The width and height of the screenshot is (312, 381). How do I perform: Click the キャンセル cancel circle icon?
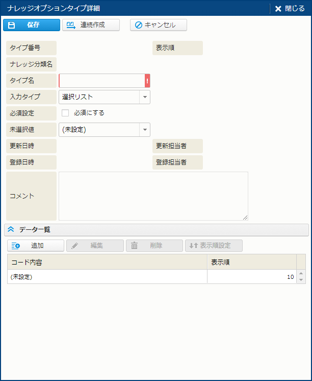138,25
